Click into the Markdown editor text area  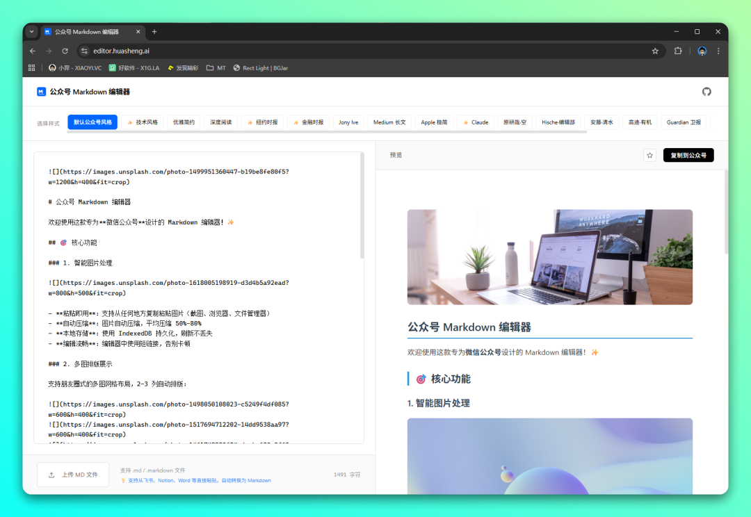[x=199, y=297]
